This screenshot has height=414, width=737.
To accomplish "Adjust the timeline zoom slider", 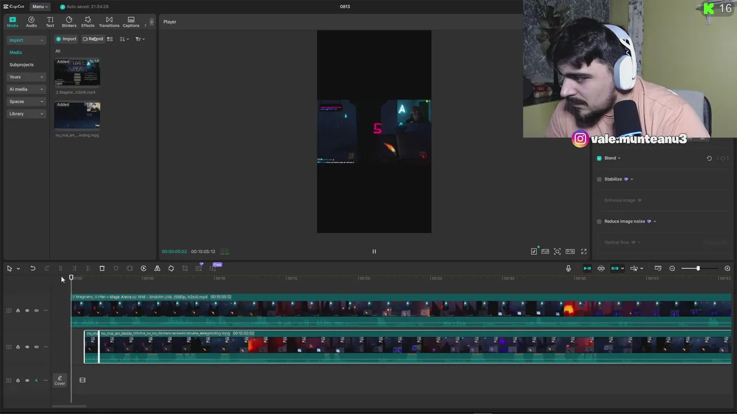I will click(x=698, y=269).
